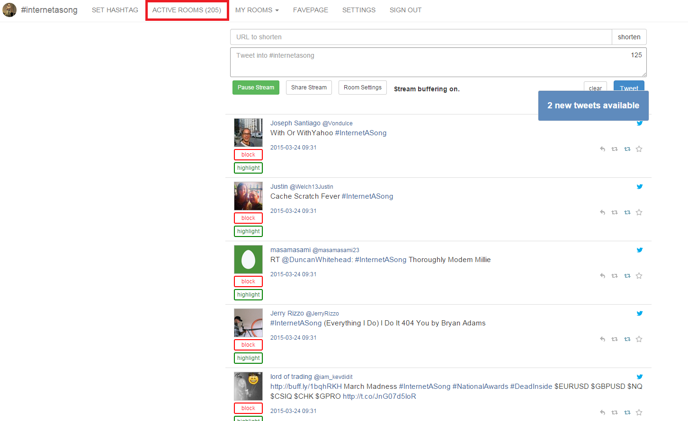
Task: Click the #internetasong room title
Action: 49,10
